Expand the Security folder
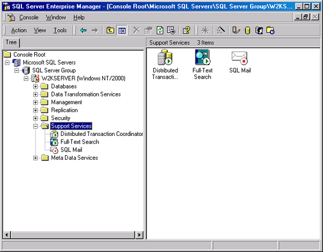This screenshot has height=252, width=323. click(x=35, y=118)
